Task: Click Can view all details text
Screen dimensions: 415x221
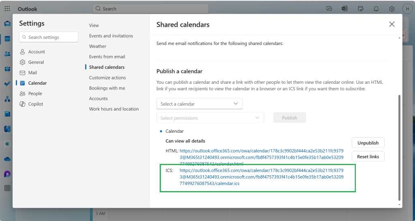Action: pyautogui.click(x=185, y=141)
